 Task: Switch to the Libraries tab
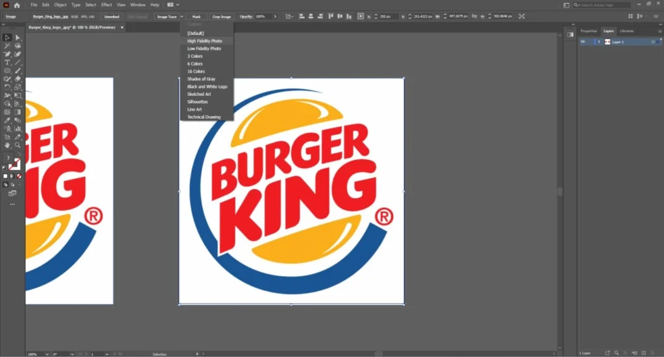click(627, 31)
